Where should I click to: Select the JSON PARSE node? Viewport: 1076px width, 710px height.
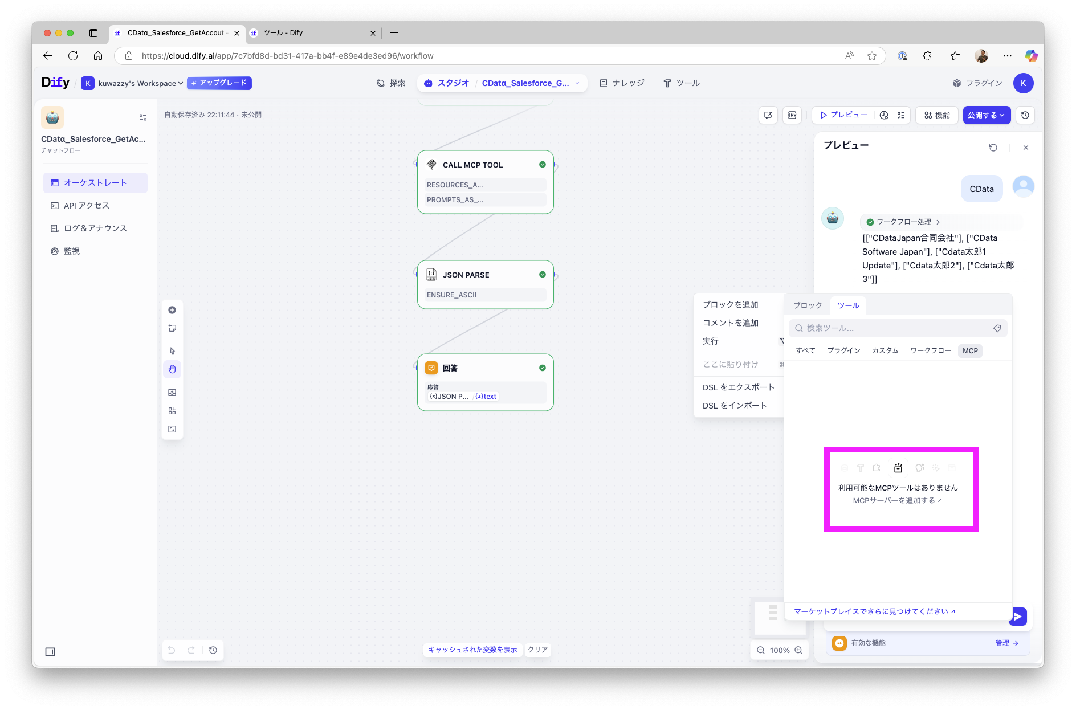[x=486, y=285]
